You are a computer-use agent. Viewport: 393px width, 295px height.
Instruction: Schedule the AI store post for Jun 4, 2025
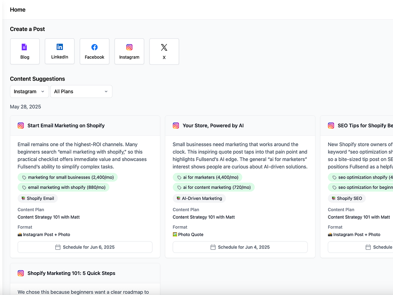tap(240, 247)
